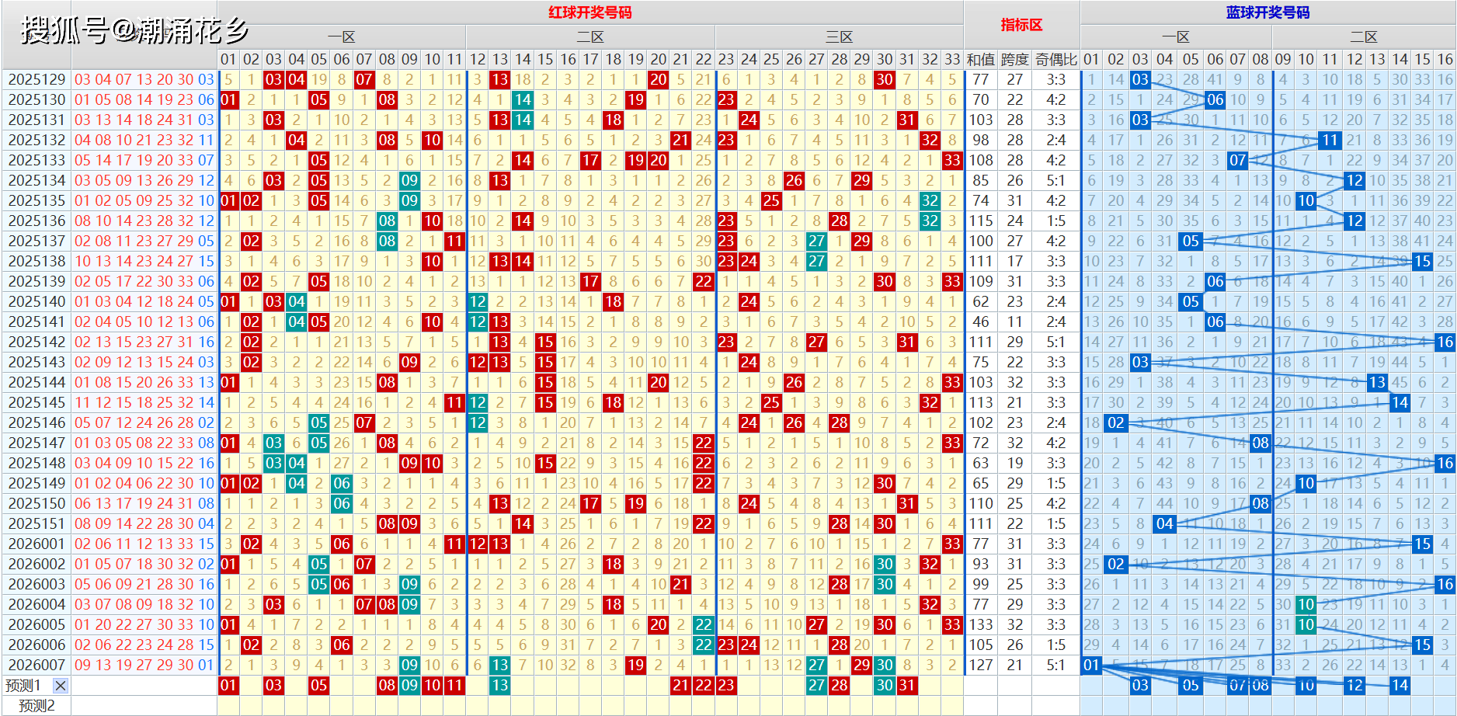Select issue row 2025129

tap(37, 79)
